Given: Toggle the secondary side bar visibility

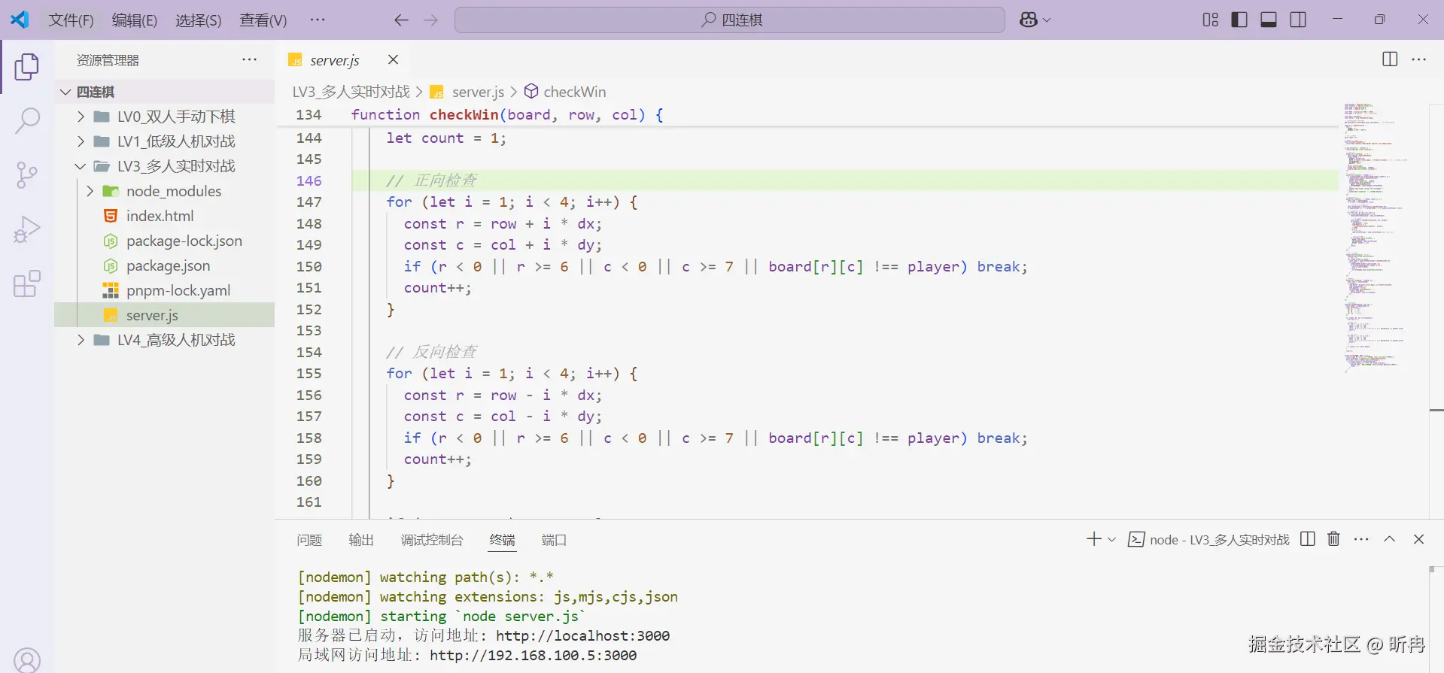Looking at the screenshot, I should tap(1298, 20).
